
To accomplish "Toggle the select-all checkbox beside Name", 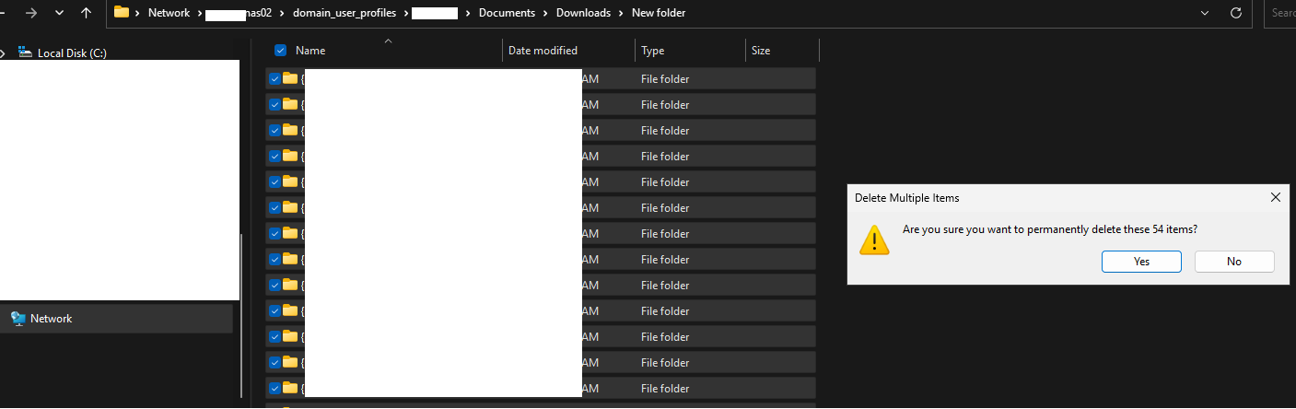I will [x=281, y=51].
